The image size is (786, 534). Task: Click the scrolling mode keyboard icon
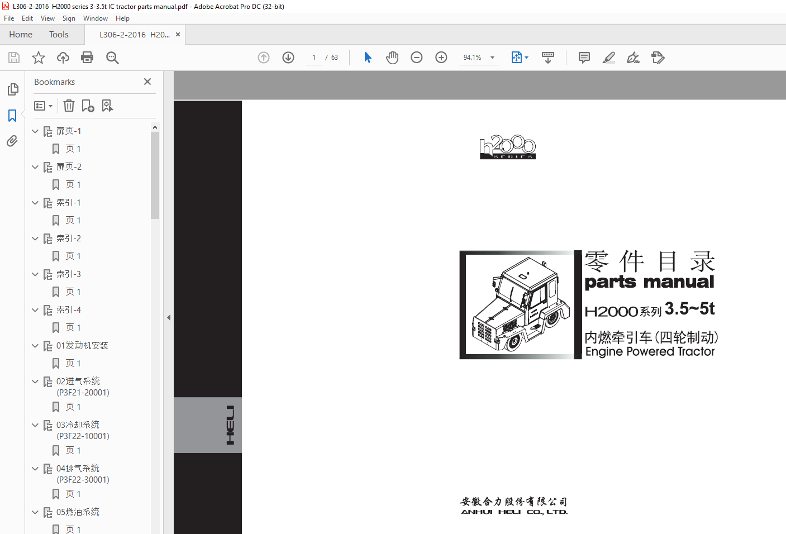tap(548, 58)
